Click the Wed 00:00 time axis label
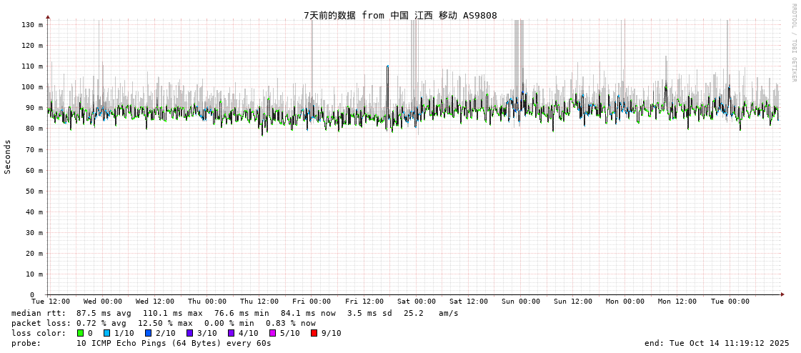801x353 pixels. [x=103, y=302]
